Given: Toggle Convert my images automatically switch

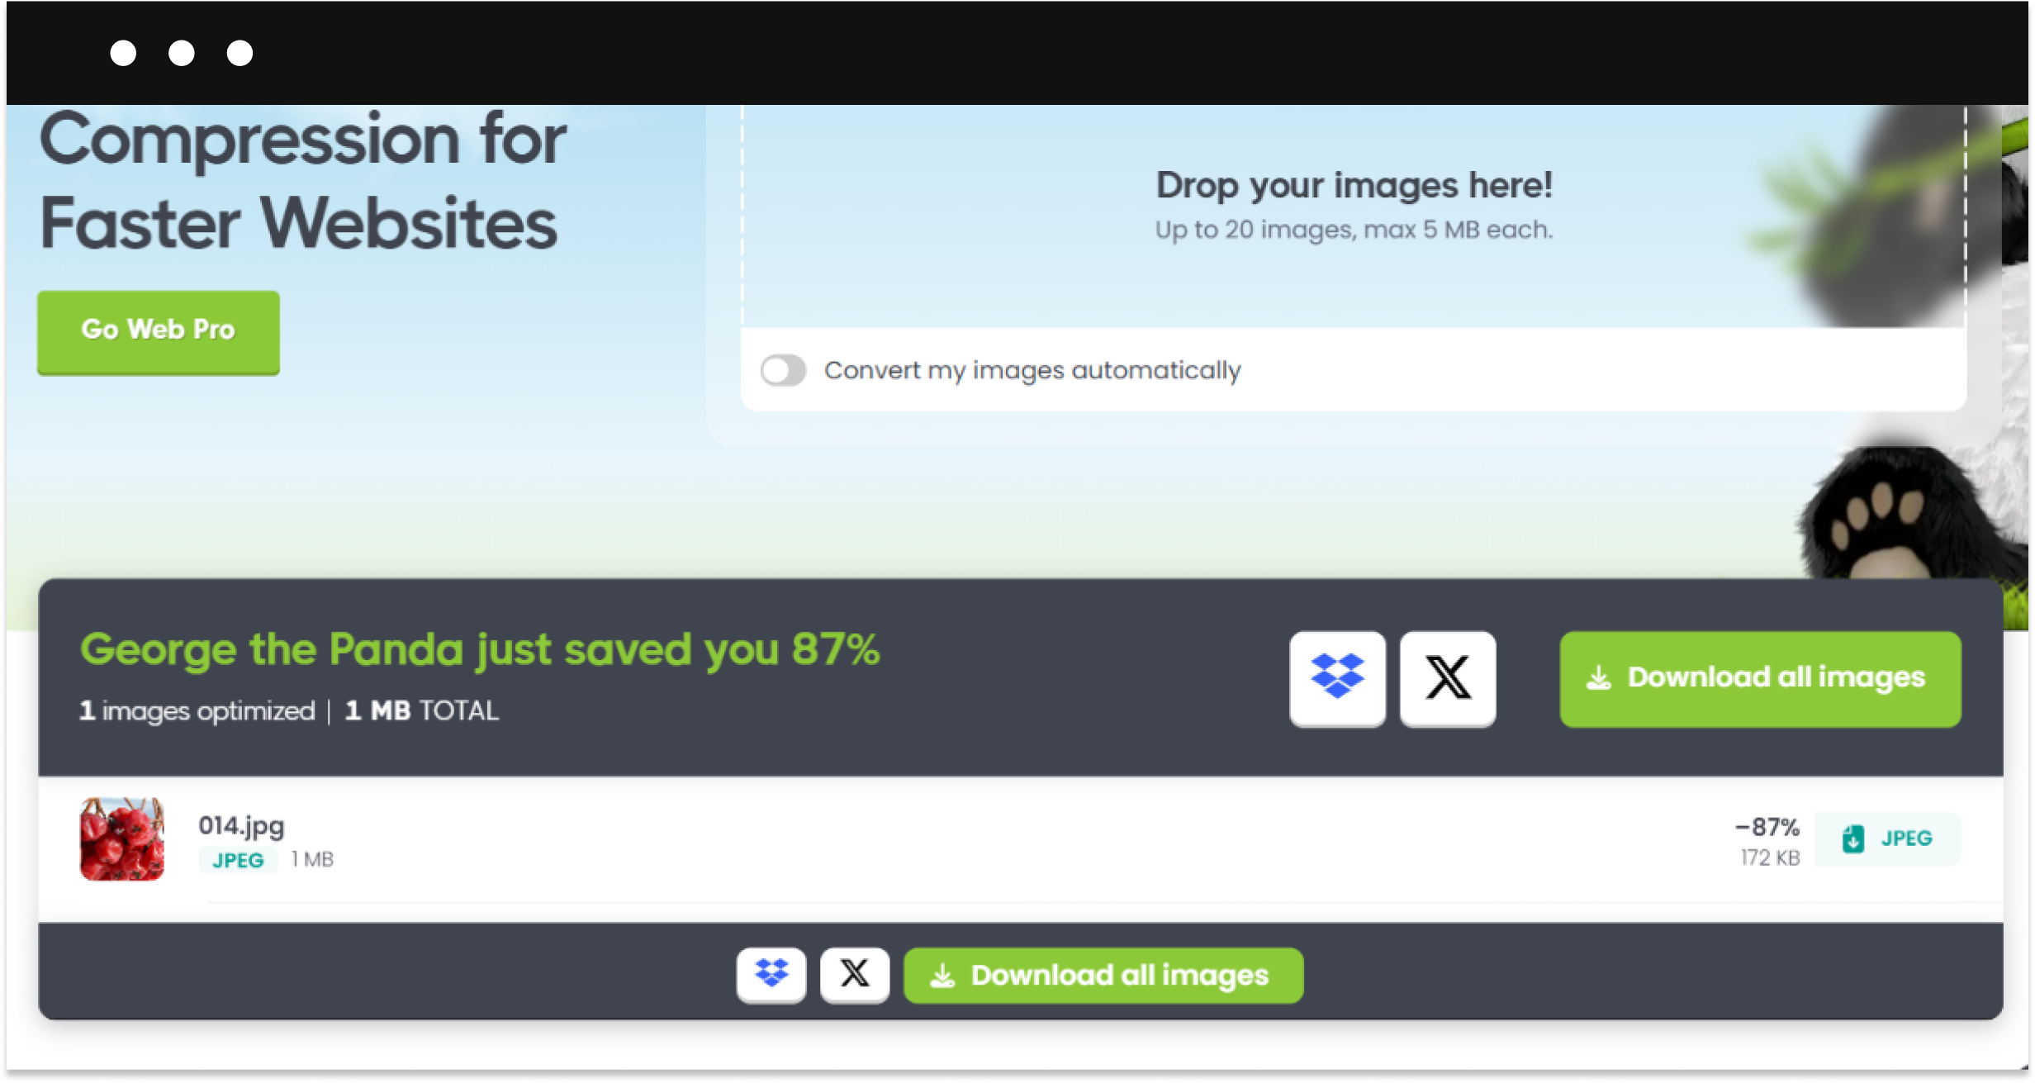Looking at the screenshot, I should coord(783,370).
